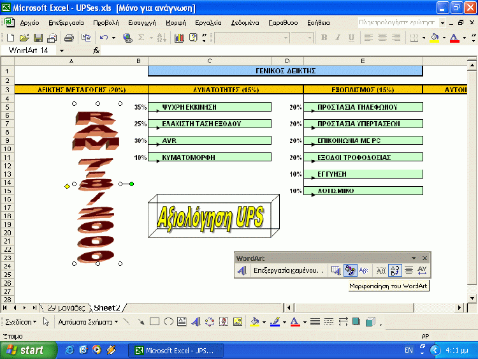Click WordArt Alignment icon
Viewport: 478px width, 359px height.
pyautogui.click(x=409, y=270)
